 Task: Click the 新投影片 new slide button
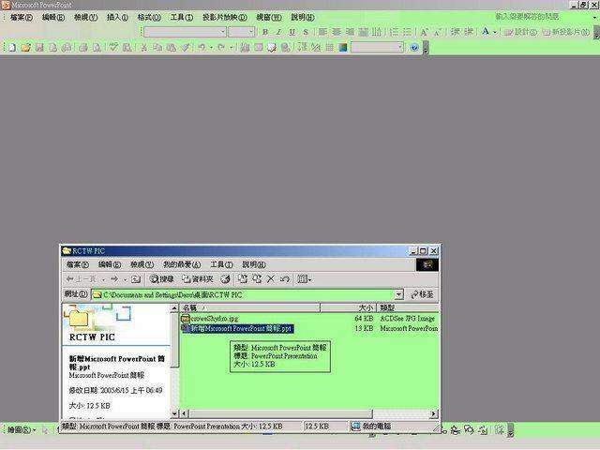(x=566, y=32)
